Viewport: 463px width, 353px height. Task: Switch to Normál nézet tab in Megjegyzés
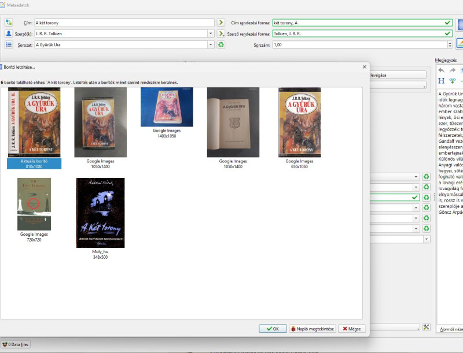point(451,329)
